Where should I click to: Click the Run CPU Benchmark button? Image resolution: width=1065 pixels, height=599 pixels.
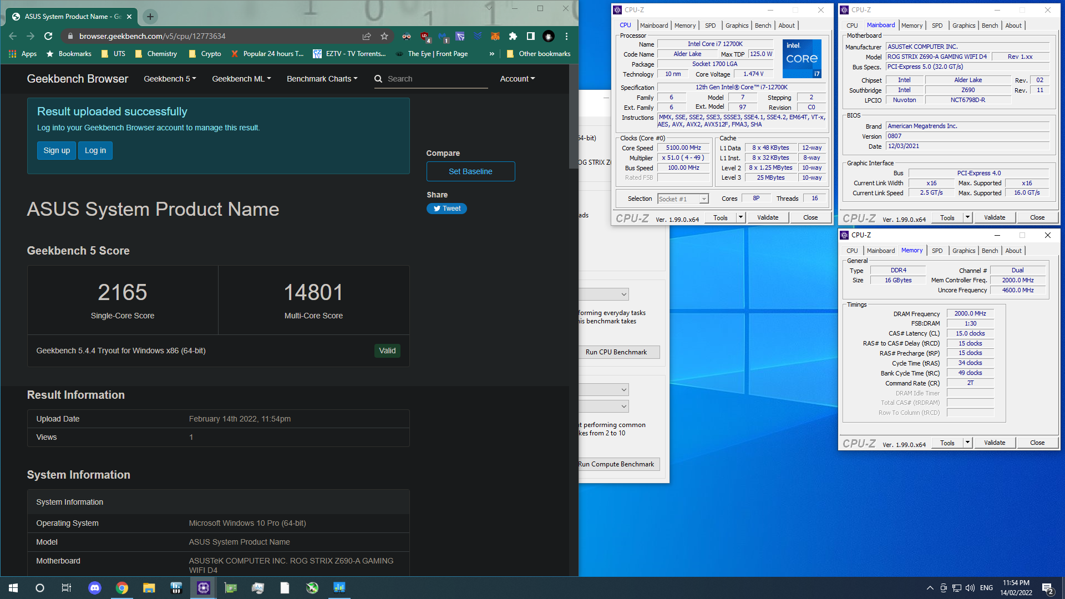click(x=618, y=352)
